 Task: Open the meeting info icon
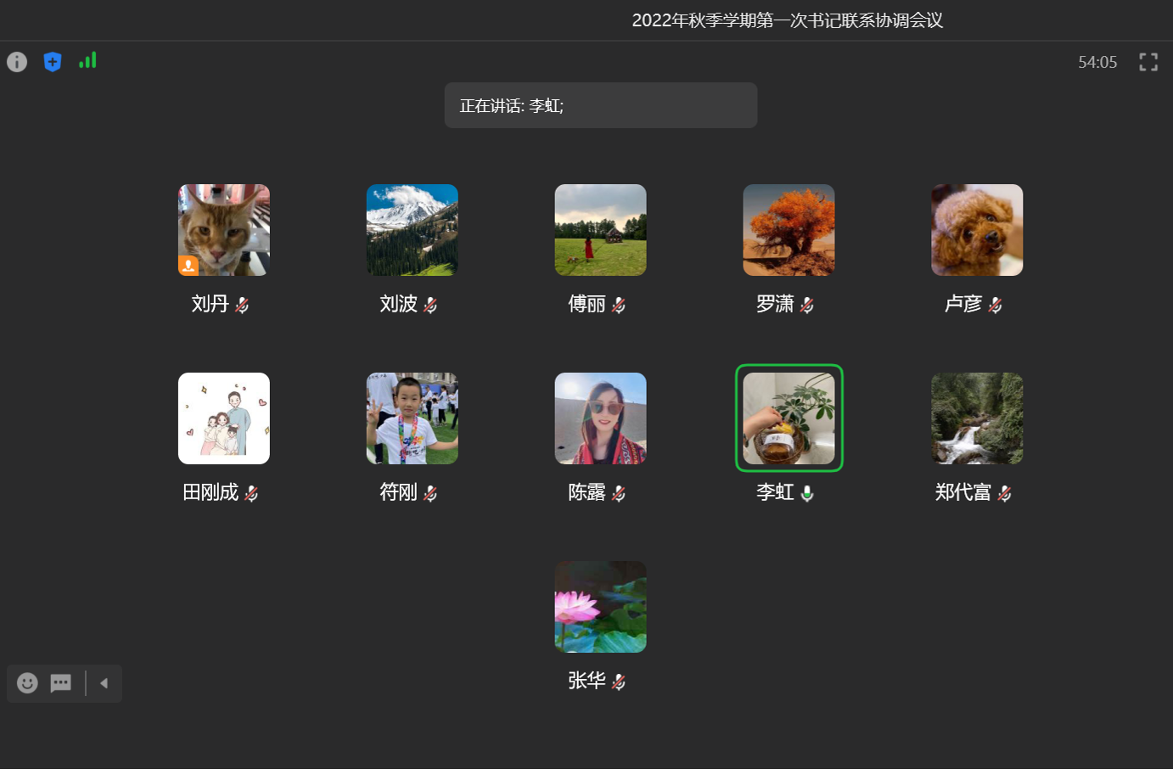[x=17, y=61]
